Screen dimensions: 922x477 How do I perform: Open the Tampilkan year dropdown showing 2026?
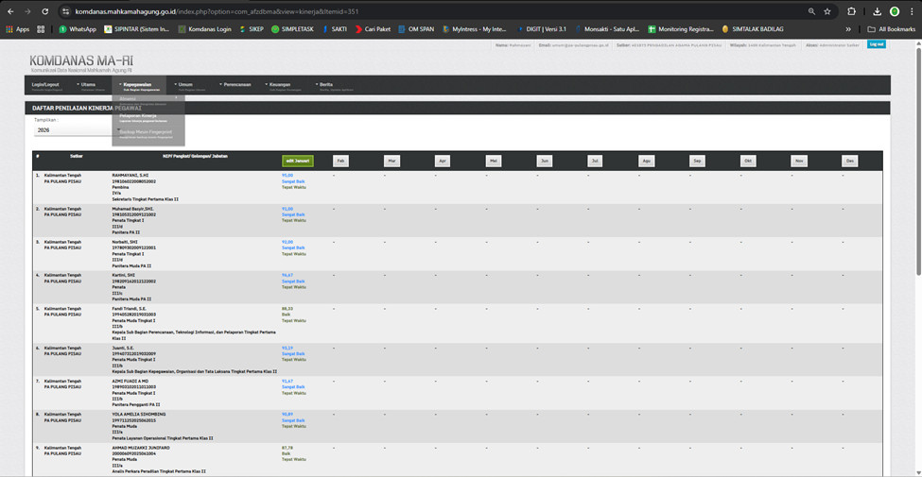pyautogui.click(x=71, y=130)
